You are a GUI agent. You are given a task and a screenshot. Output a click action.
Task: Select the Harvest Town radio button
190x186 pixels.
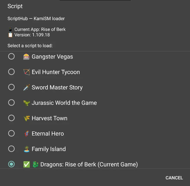pos(11,118)
